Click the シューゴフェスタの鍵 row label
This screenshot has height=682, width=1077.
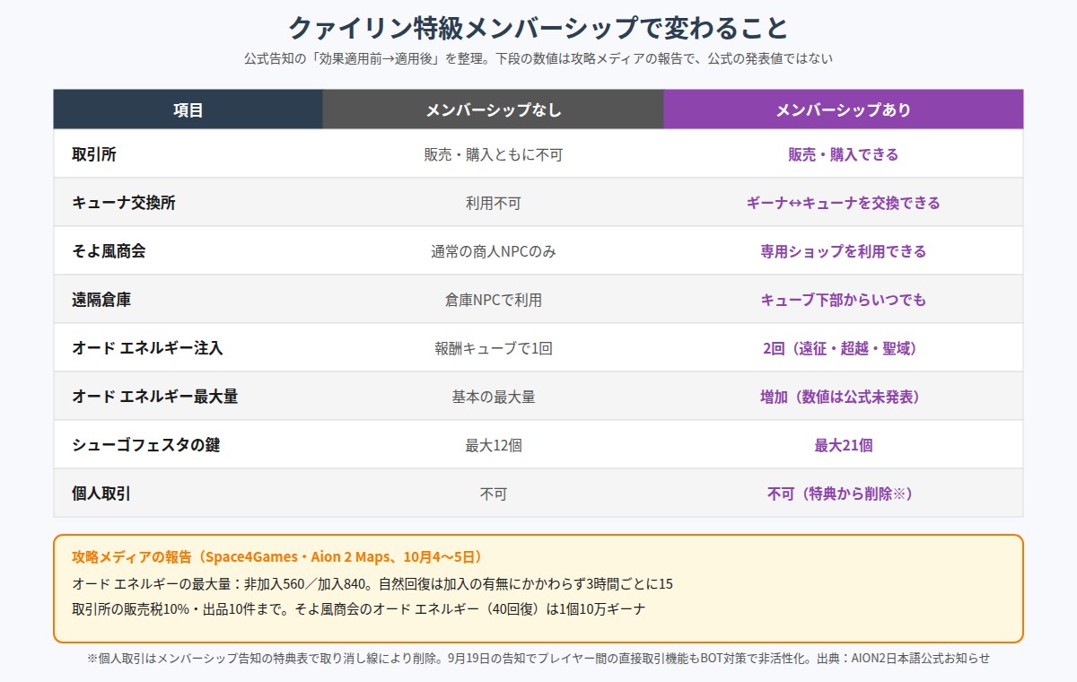click(145, 445)
